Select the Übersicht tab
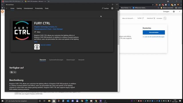 click(x=43, y=60)
